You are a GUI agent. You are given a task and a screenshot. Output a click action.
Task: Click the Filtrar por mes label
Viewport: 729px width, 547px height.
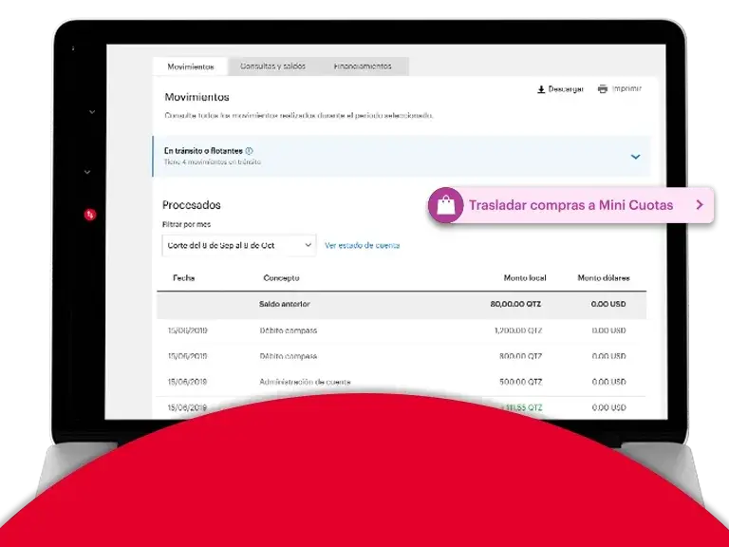pos(186,224)
